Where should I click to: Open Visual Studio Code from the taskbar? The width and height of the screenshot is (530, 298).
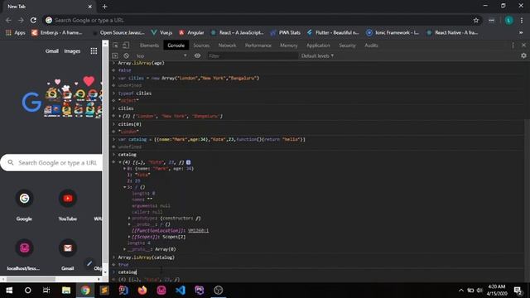181,291
